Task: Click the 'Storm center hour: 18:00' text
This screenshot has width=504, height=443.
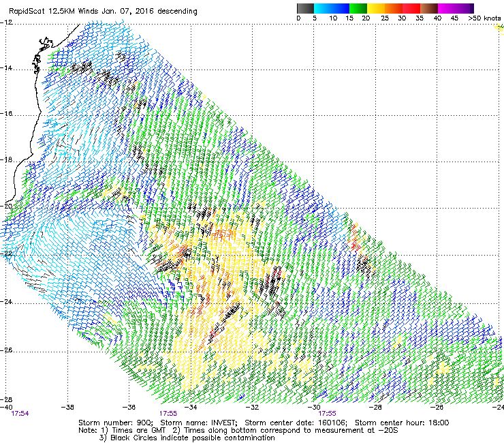Action: point(402,423)
